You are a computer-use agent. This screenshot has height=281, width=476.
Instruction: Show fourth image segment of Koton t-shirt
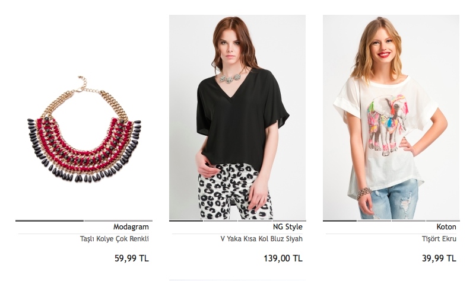click(443, 221)
